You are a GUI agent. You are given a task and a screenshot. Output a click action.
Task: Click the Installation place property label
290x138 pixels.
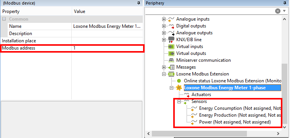pyautogui.click(x=19, y=41)
